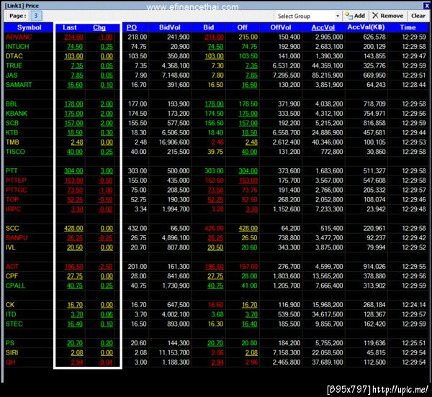Viewport: 432px width, 397px height.
Task: Select the CK symbol
Action: (x=10, y=305)
